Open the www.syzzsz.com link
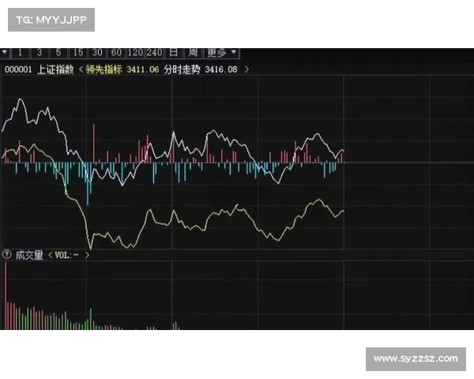 pyautogui.click(x=416, y=358)
